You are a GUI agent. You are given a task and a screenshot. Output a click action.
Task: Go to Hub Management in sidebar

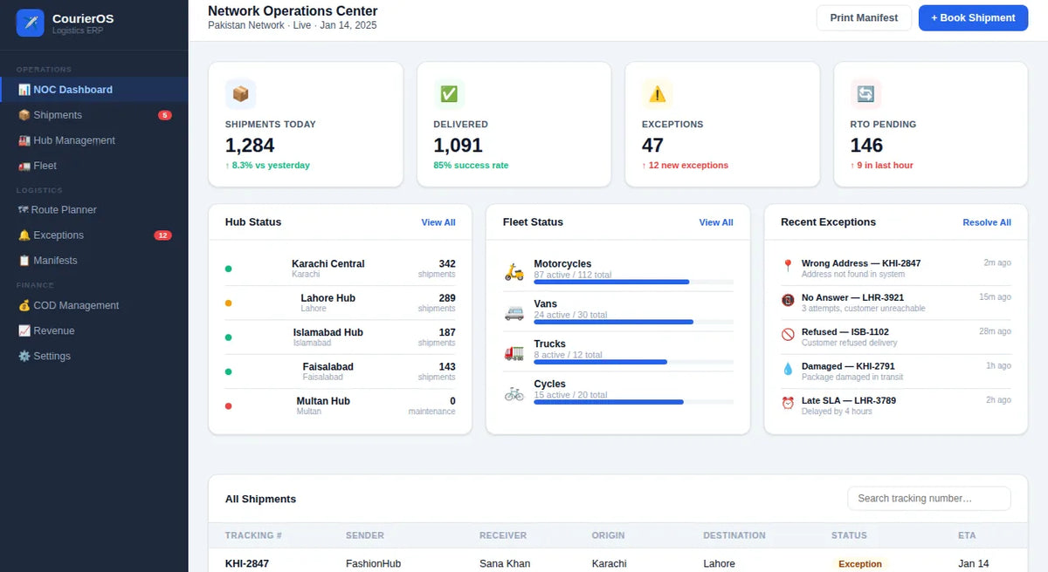point(94,140)
